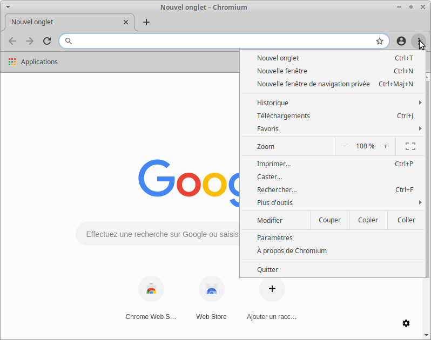Click the Web Store shortcut tile

click(x=211, y=289)
